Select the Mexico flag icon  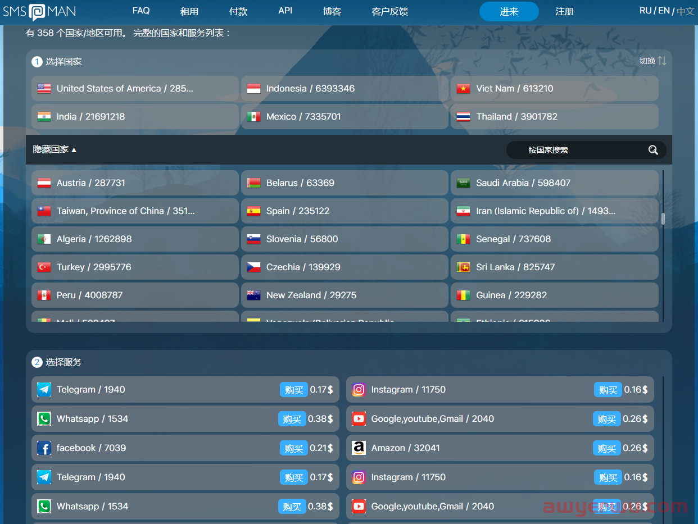tap(253, 117)
